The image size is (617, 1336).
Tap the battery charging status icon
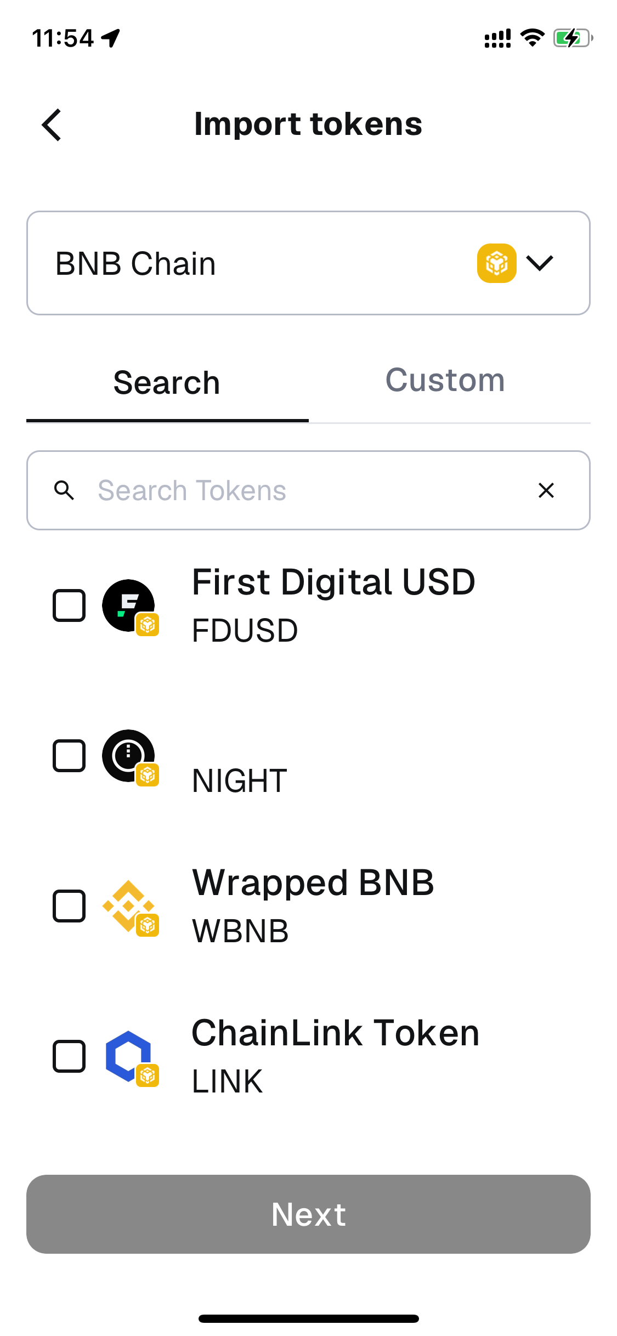[x=573, y=38]
